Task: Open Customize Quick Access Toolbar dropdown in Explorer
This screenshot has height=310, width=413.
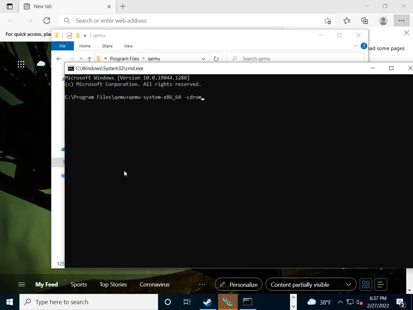Action: 85,36
